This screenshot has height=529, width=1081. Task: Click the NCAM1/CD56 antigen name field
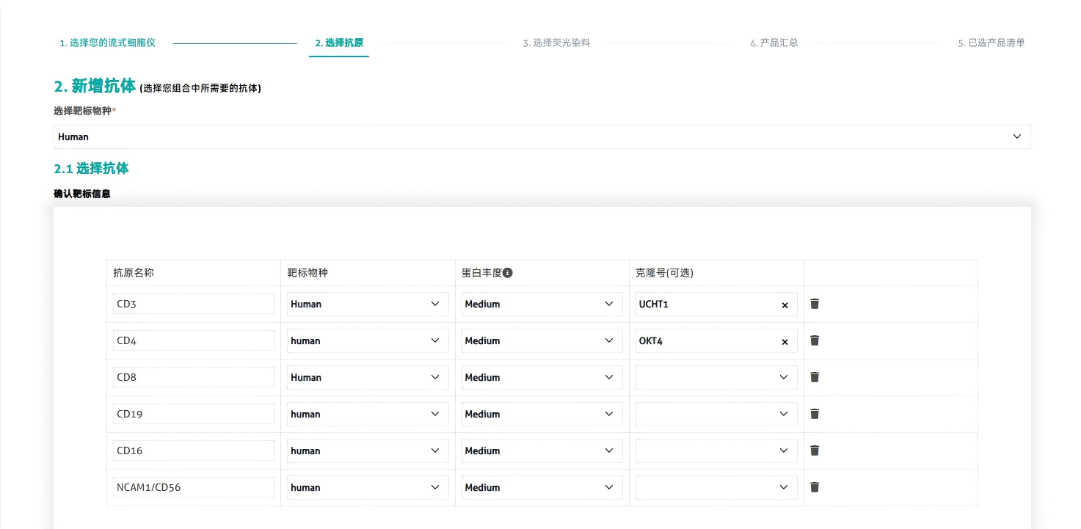tap(193, 487)
